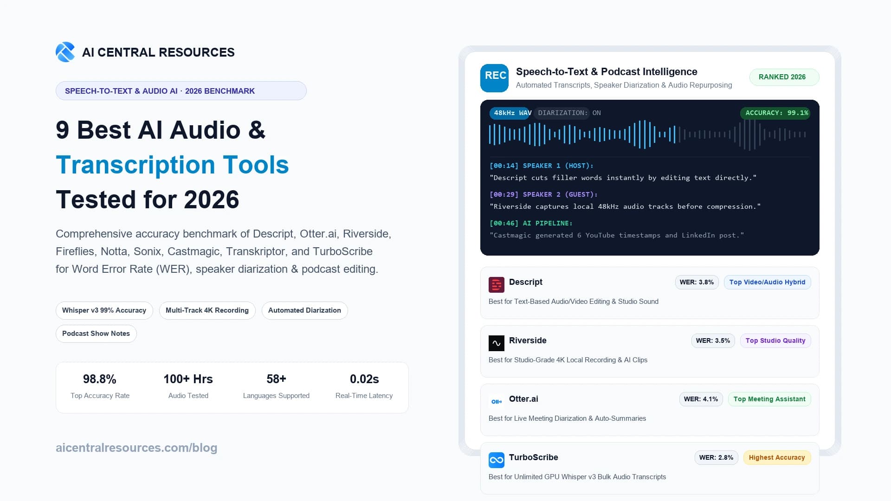The width and height of the screenshot is (891, 501).
Task: Select the 'Podcast Show Notes' tag
Action: (96, 334)
